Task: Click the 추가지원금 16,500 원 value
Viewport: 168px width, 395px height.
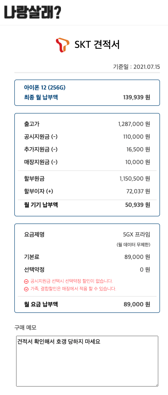Action: click(x=138, y=149)
